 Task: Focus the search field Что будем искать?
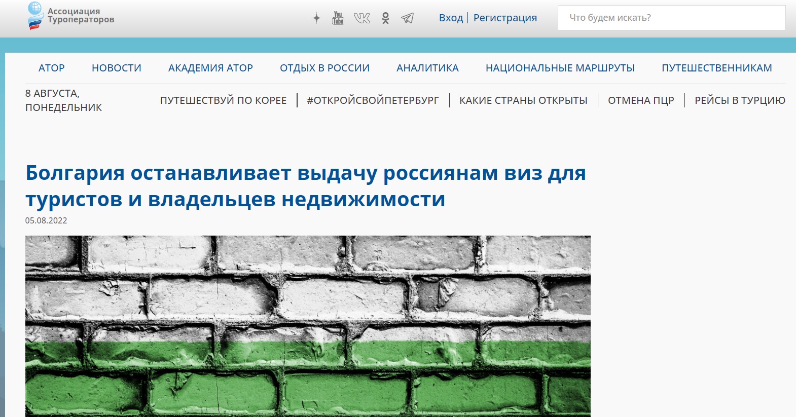click(672, 18)
